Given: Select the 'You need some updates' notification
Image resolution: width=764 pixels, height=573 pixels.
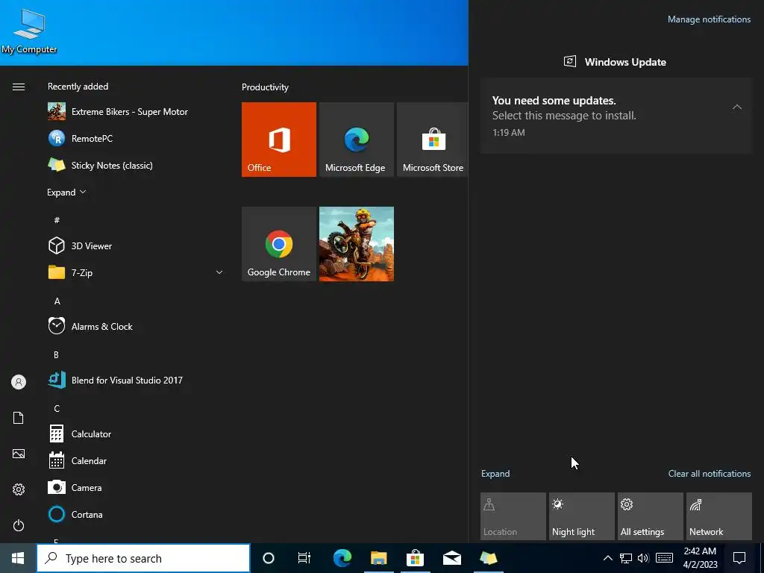Looking at the screenshot, I should (616, 116).
